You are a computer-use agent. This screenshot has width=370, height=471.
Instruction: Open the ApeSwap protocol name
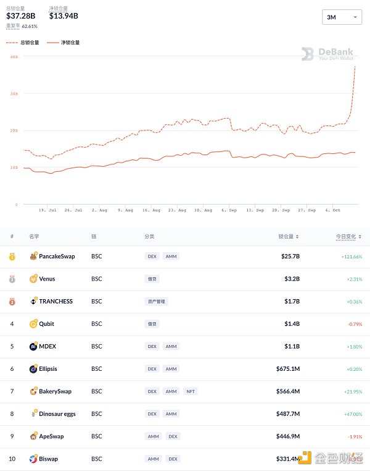pyautogui.click(x=51, y=436)
